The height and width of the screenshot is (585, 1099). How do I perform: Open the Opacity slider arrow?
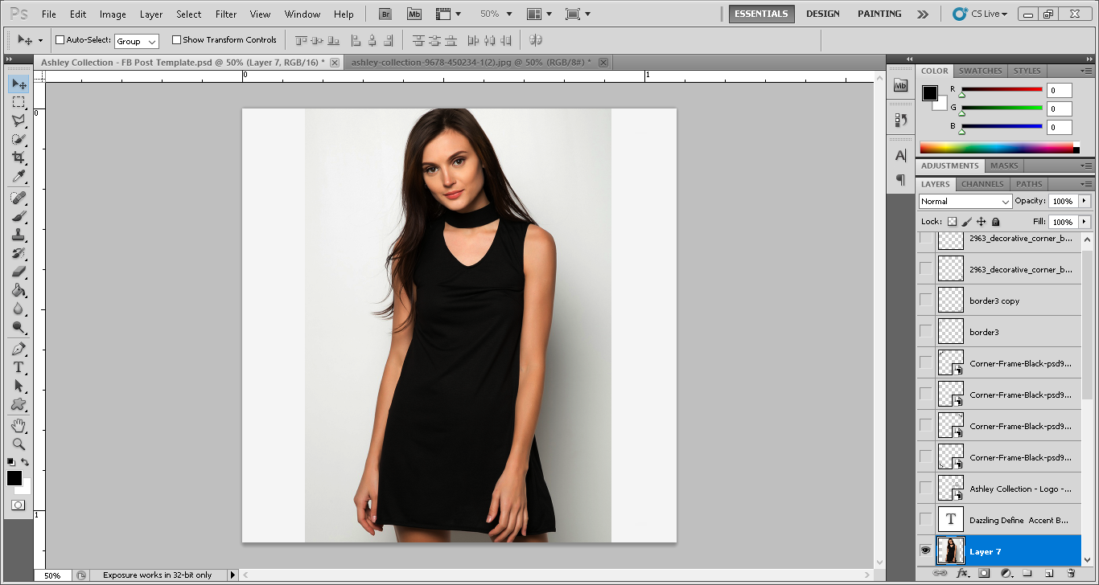click(1085, 201)
